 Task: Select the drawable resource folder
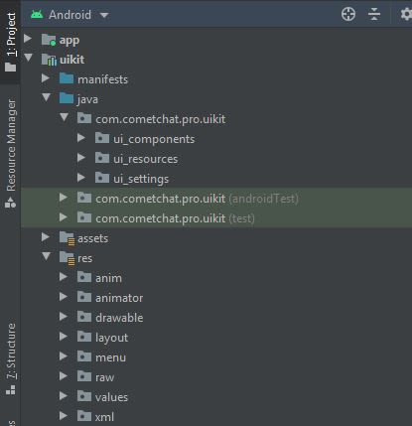pyautogui.click(x=119, y=318)
